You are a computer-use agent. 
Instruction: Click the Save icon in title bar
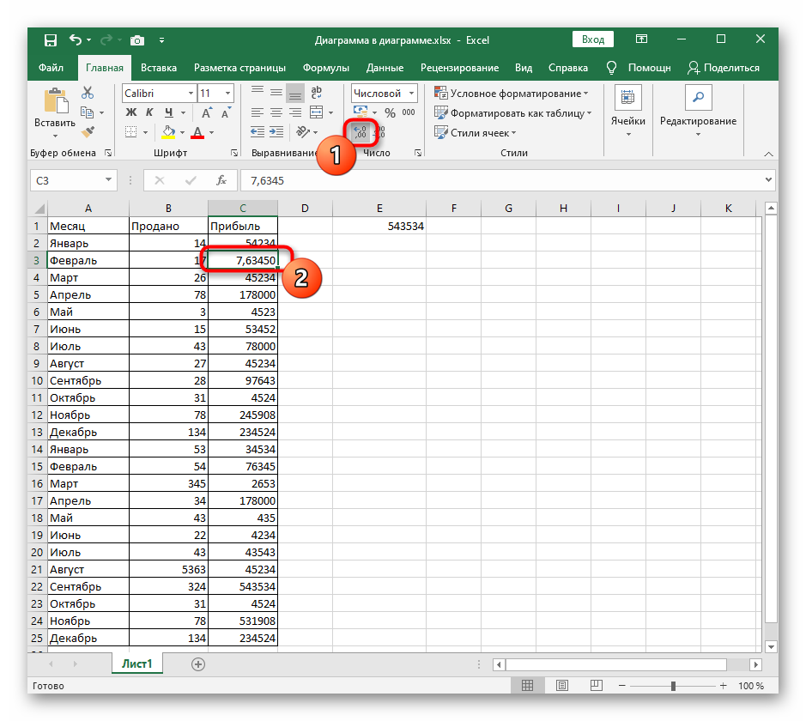(50, 39)
